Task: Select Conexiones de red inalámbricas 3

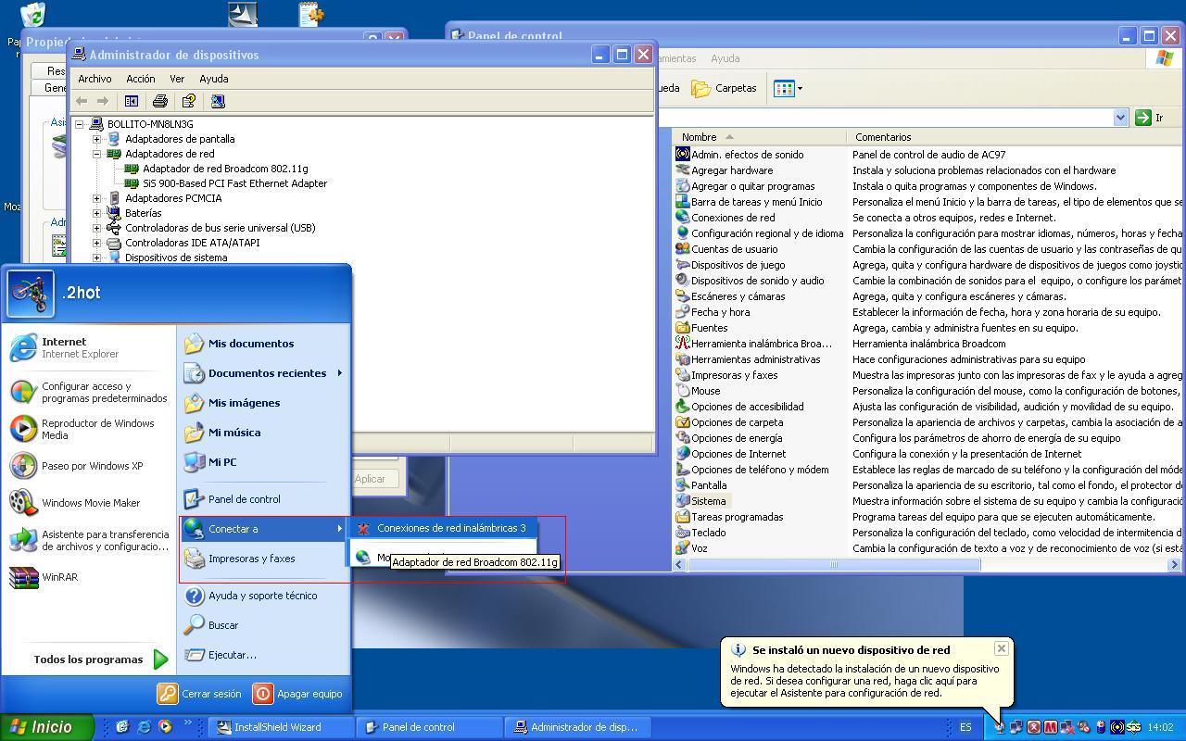Action: (441, 528)
